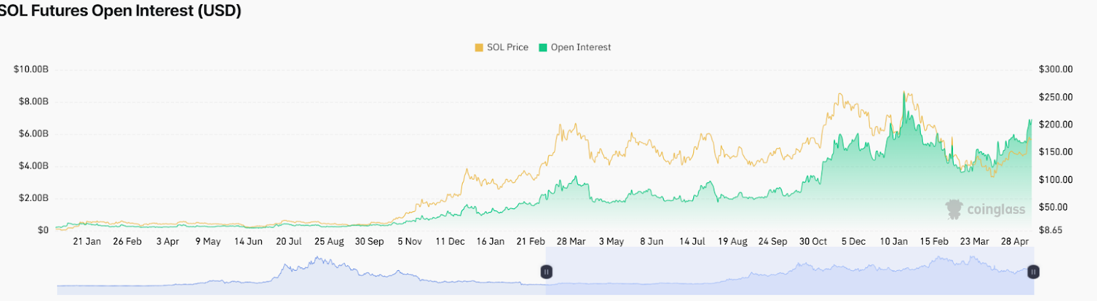Select the 21 Jan date label
This screenshot has height=301, width=1097.
87,241
